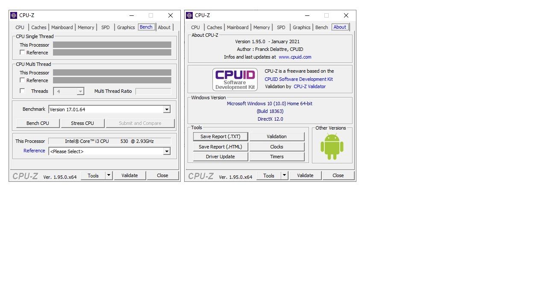Switch to the CPU tab in the left window

click(20, 27)
